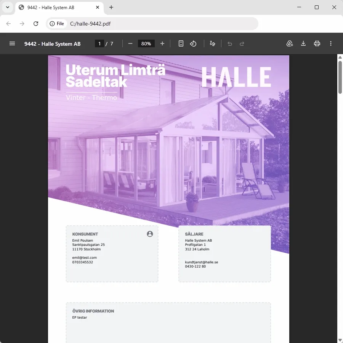
Task: Maximize the browser window
Action: click(x=317, y=7)
